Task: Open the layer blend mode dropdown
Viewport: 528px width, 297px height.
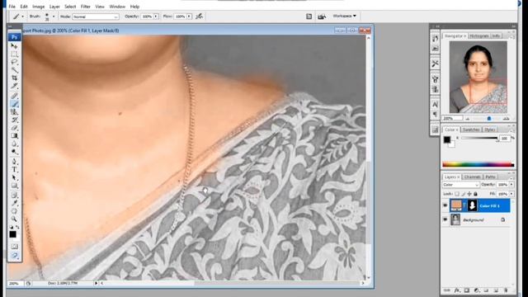Action: [x=460, y=185]
